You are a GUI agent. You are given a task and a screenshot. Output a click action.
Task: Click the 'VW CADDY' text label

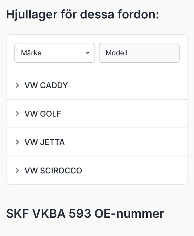tap(46, 85)
